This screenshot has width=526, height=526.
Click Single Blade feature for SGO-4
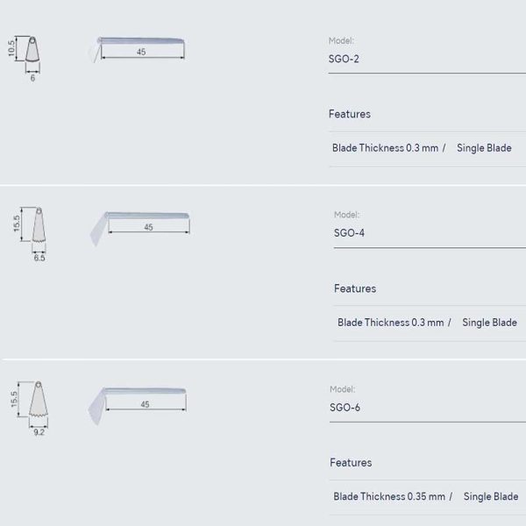click(x=489, y=323)
